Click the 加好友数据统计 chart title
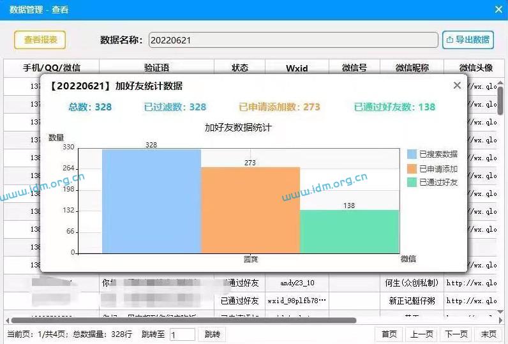Image resolution: width=508 pixels, height=344 pixels. [x=238, y=128]
